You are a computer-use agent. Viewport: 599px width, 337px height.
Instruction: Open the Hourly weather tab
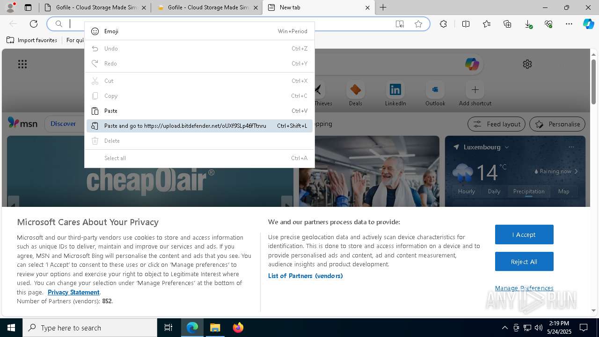click(x=467, y=191)
